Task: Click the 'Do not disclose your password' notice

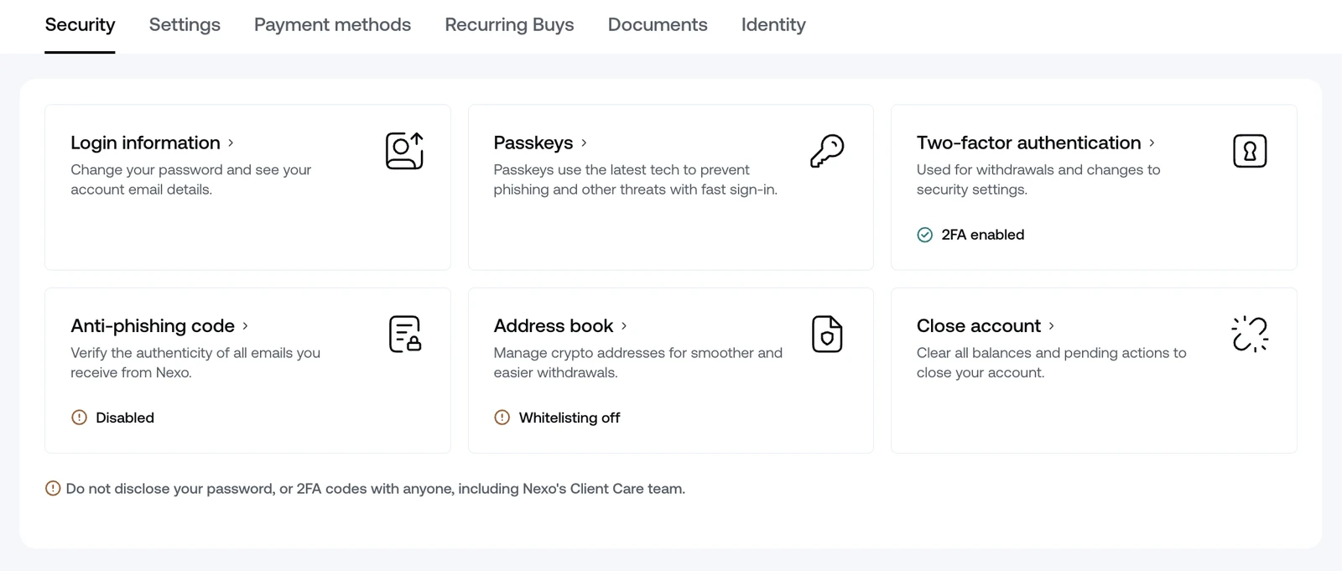Action: tap(376, 488)
